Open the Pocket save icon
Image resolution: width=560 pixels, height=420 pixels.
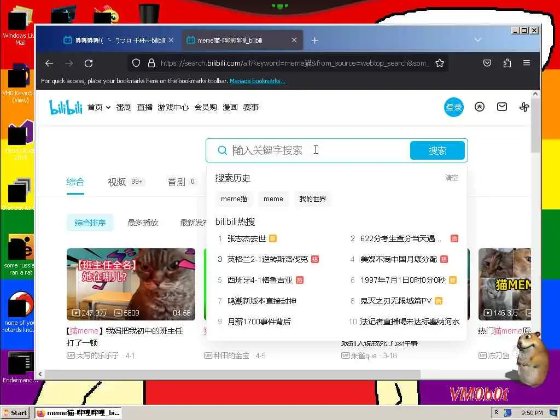[x=487, y=63]
